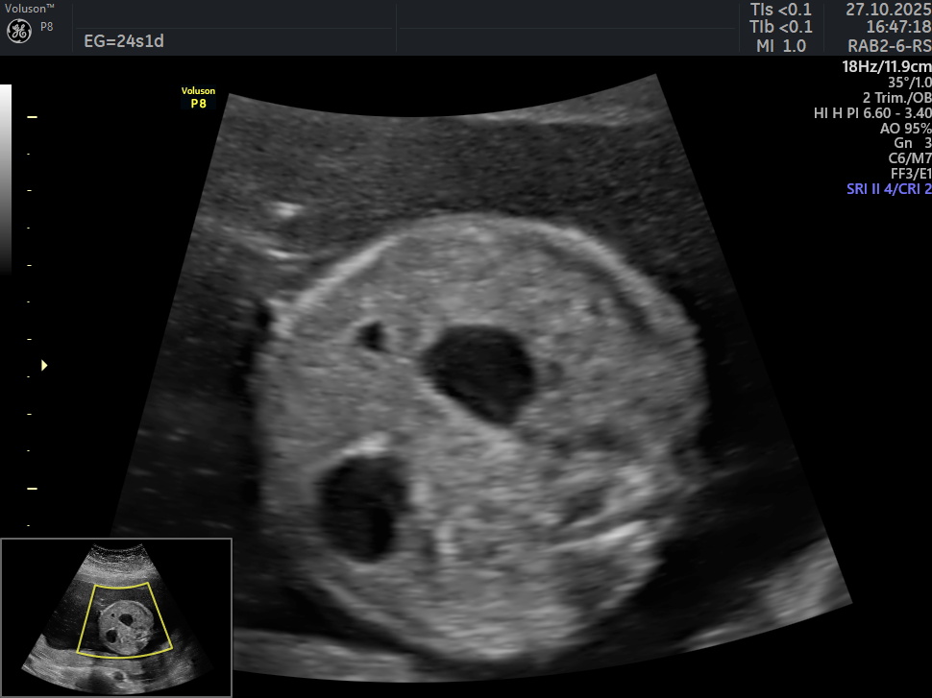This screenshot has width=932, height=698.
Task: Click the yellow ROI box in overview thumbnail
Action: point(124,618)
